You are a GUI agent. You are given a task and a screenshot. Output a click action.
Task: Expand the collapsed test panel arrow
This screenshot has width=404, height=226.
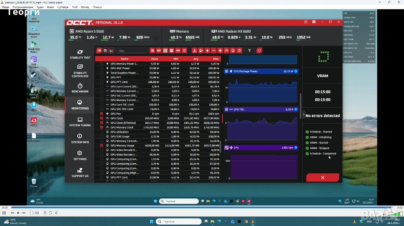pyautogui.click(x=303, y=114)
